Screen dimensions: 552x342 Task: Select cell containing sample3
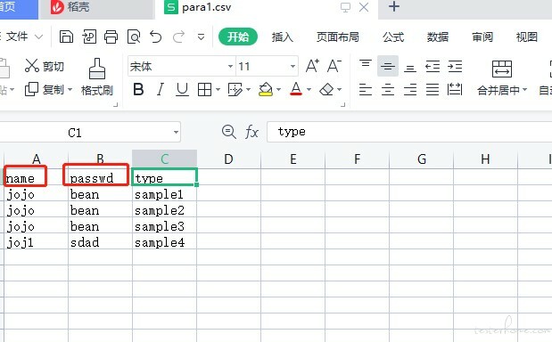[x=164, y=226]
